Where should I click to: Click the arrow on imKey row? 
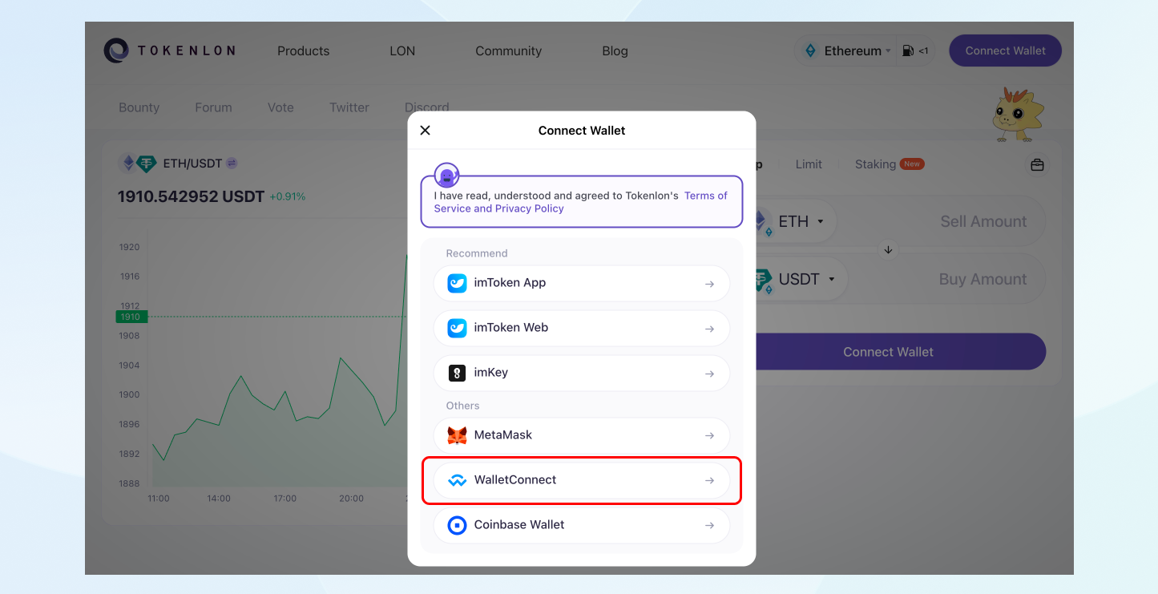tap(709, 374)
